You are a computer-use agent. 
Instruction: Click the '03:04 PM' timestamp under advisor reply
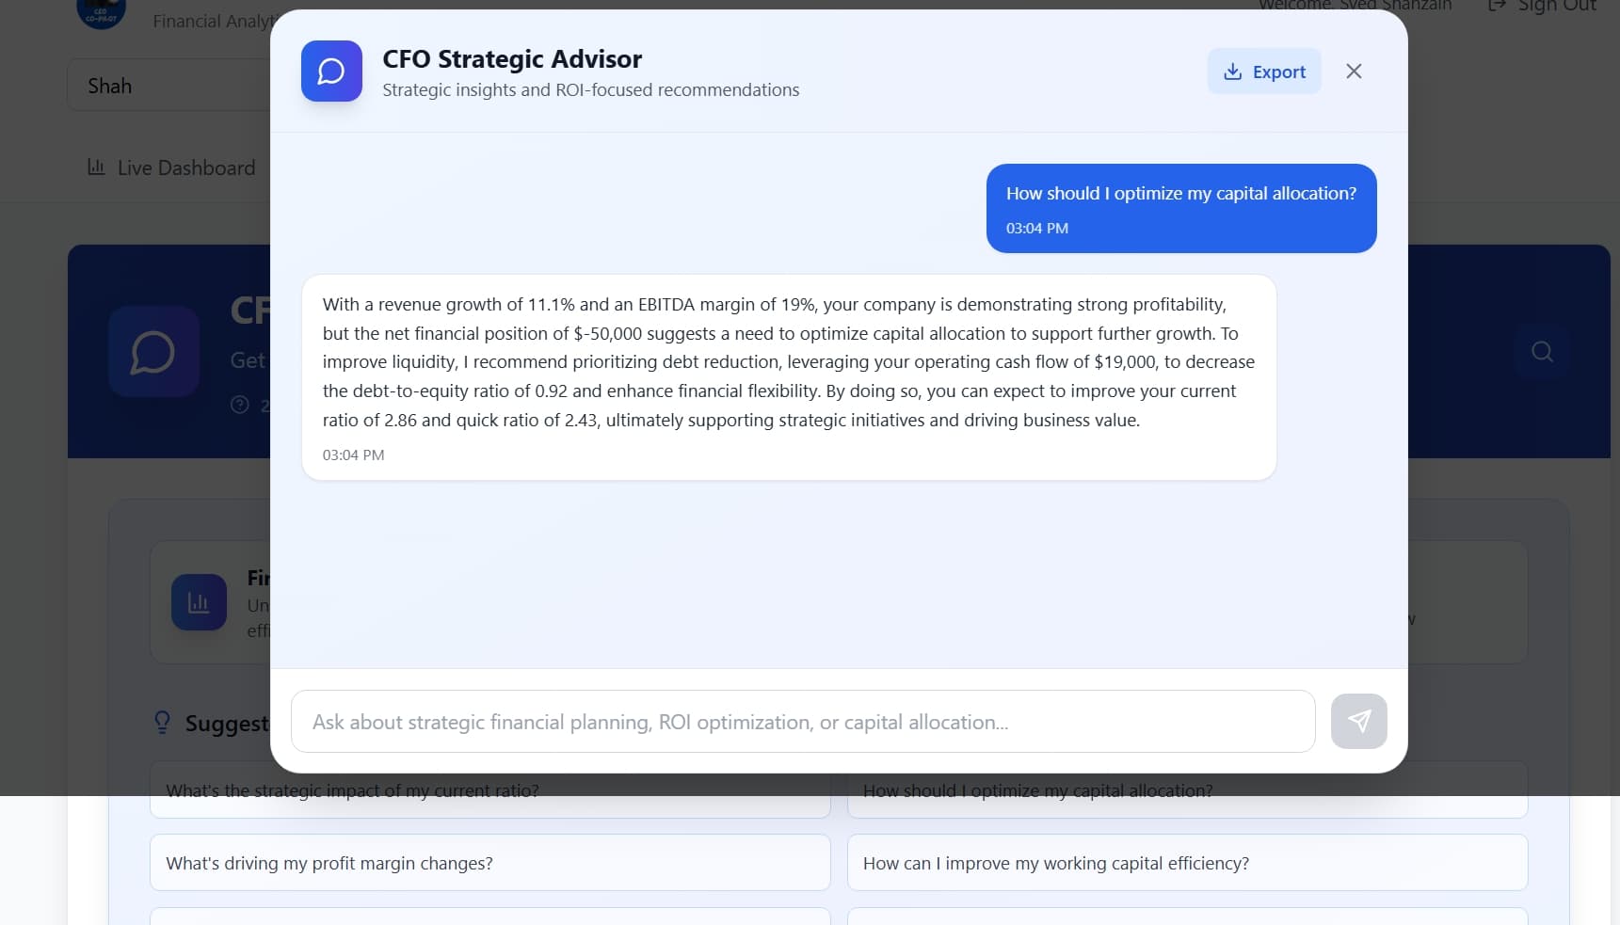[x=353, y=455]
